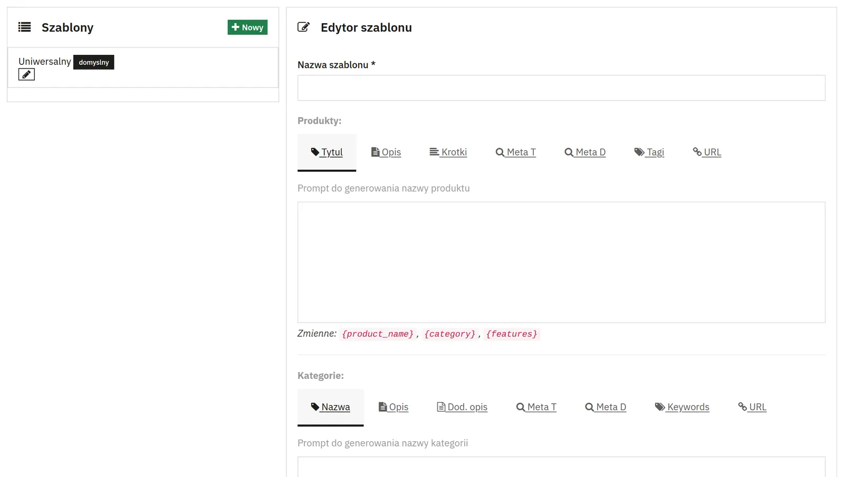
Task: Click the {product_name} variable
Action: pos(378,334)
